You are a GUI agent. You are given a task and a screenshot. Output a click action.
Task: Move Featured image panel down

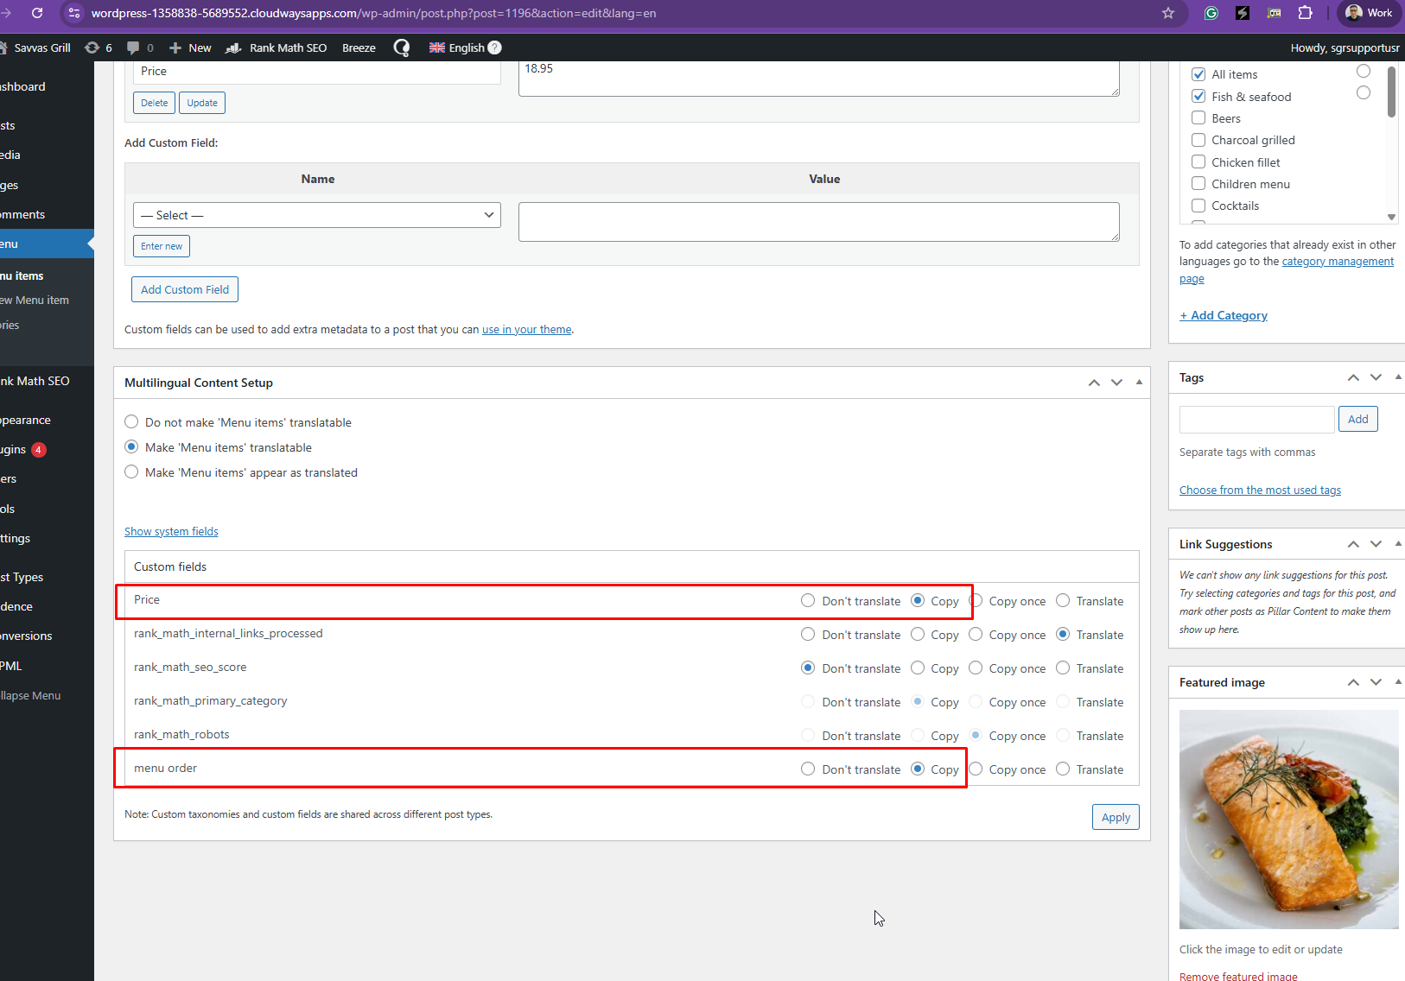pos(1376,682)
